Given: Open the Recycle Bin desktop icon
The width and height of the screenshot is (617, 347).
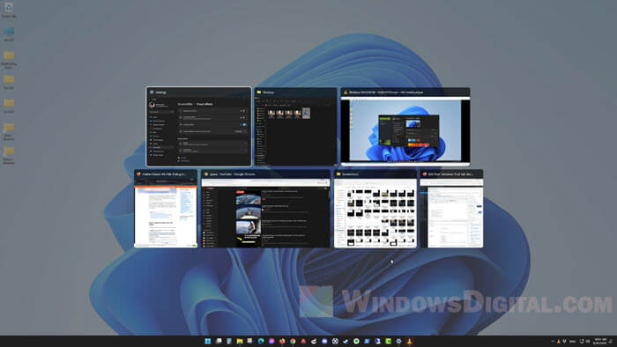Looking at the screenshot, I should pos(9,10).
